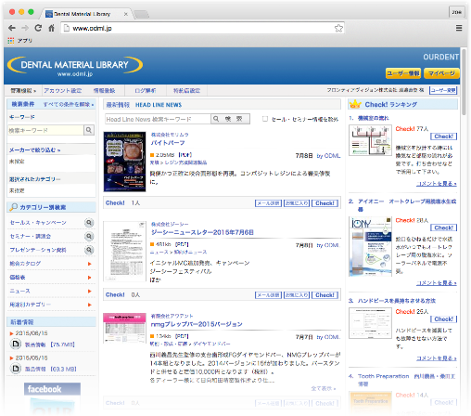The width and height of the screenshot is (471, 416).
Task: Open the IONY ranking thumbnail
Action: pyautogui.click(x=370, y=247)
